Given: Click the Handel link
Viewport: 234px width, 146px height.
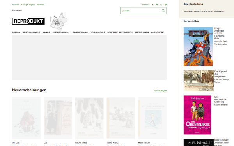Looking at the screenshot, I should [15, 5].
